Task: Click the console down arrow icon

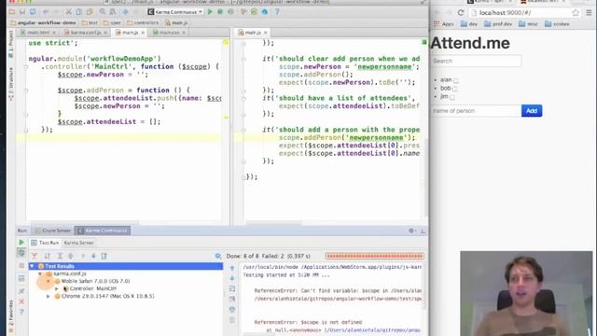Action: [x=232, y=278]
